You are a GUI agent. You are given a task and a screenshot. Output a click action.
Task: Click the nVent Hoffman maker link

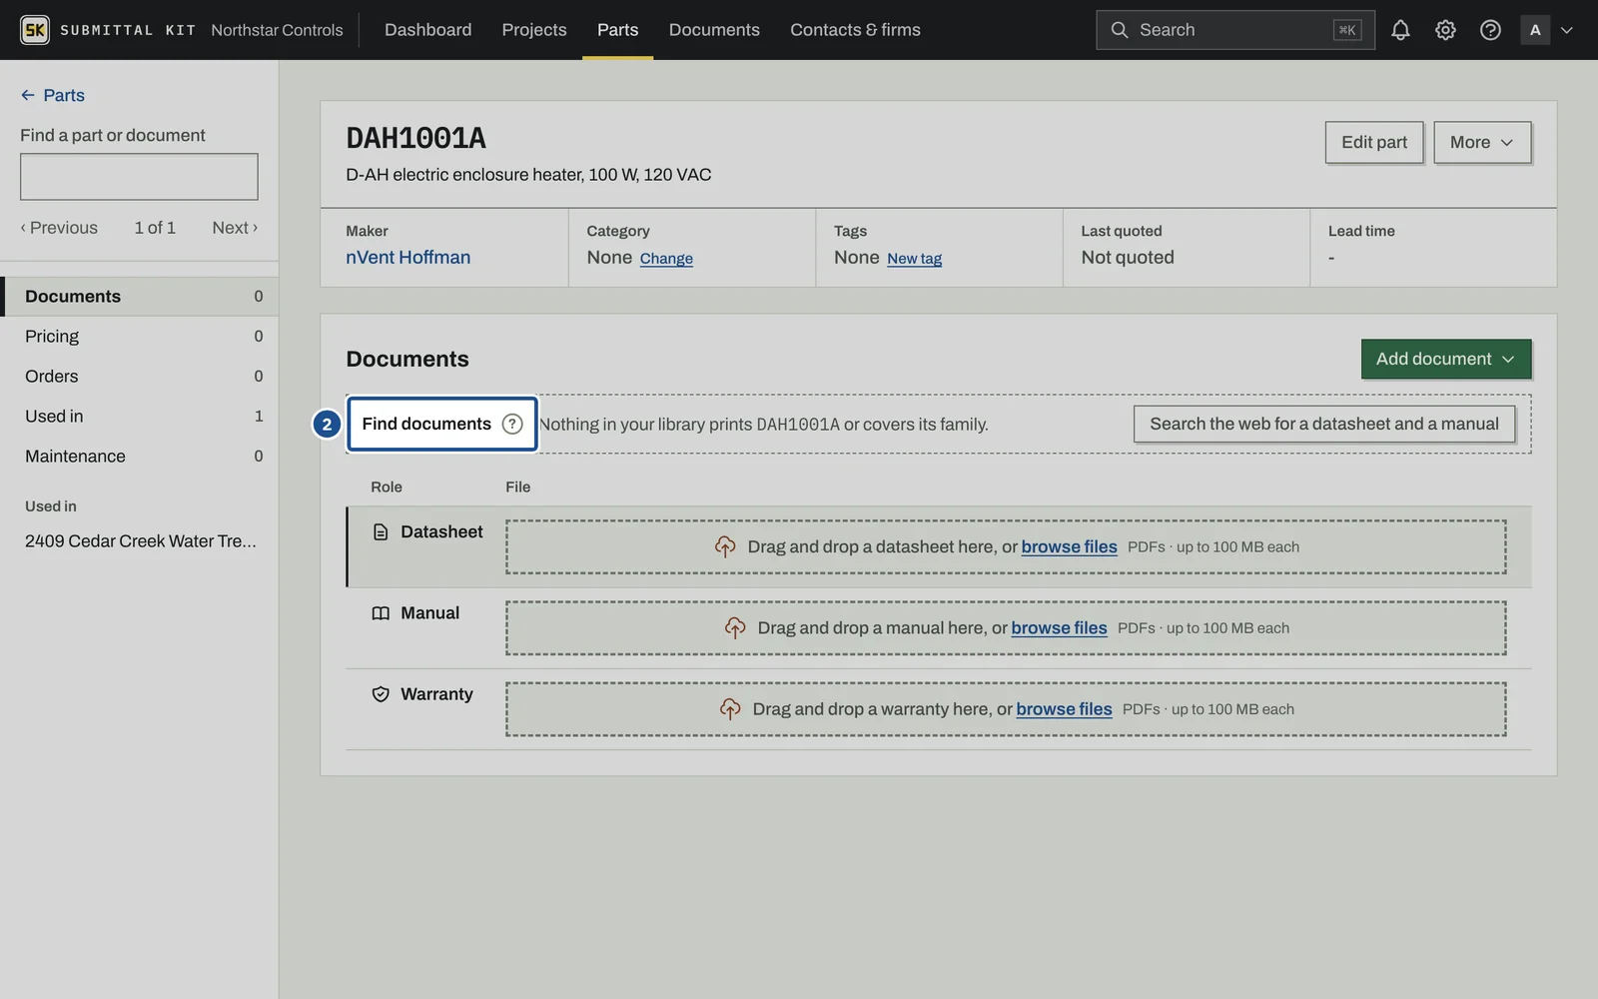click(x=407, y=257)
